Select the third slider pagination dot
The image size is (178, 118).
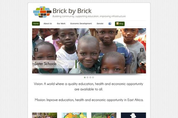(90, 77)
